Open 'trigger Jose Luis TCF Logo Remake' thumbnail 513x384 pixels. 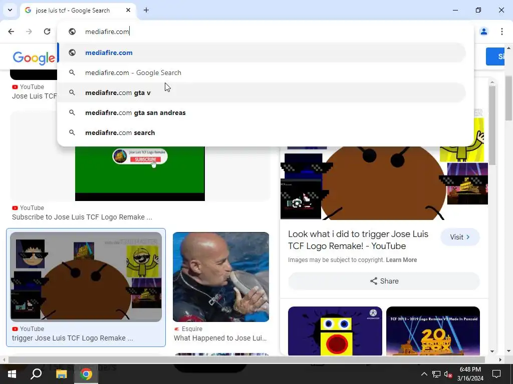86,277
